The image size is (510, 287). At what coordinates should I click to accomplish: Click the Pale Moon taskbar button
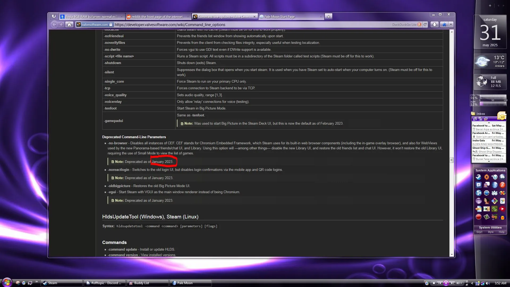(x=191, y=283)
